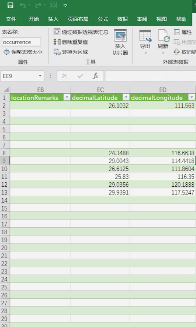Screen dimensions: 196x327
Task: Open the decimalLongitude filter dropdown
Action: (192, 97)
